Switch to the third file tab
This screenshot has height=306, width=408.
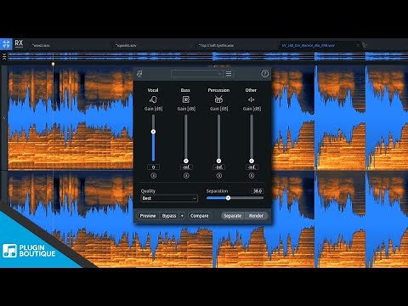click(x=216, y=45)
